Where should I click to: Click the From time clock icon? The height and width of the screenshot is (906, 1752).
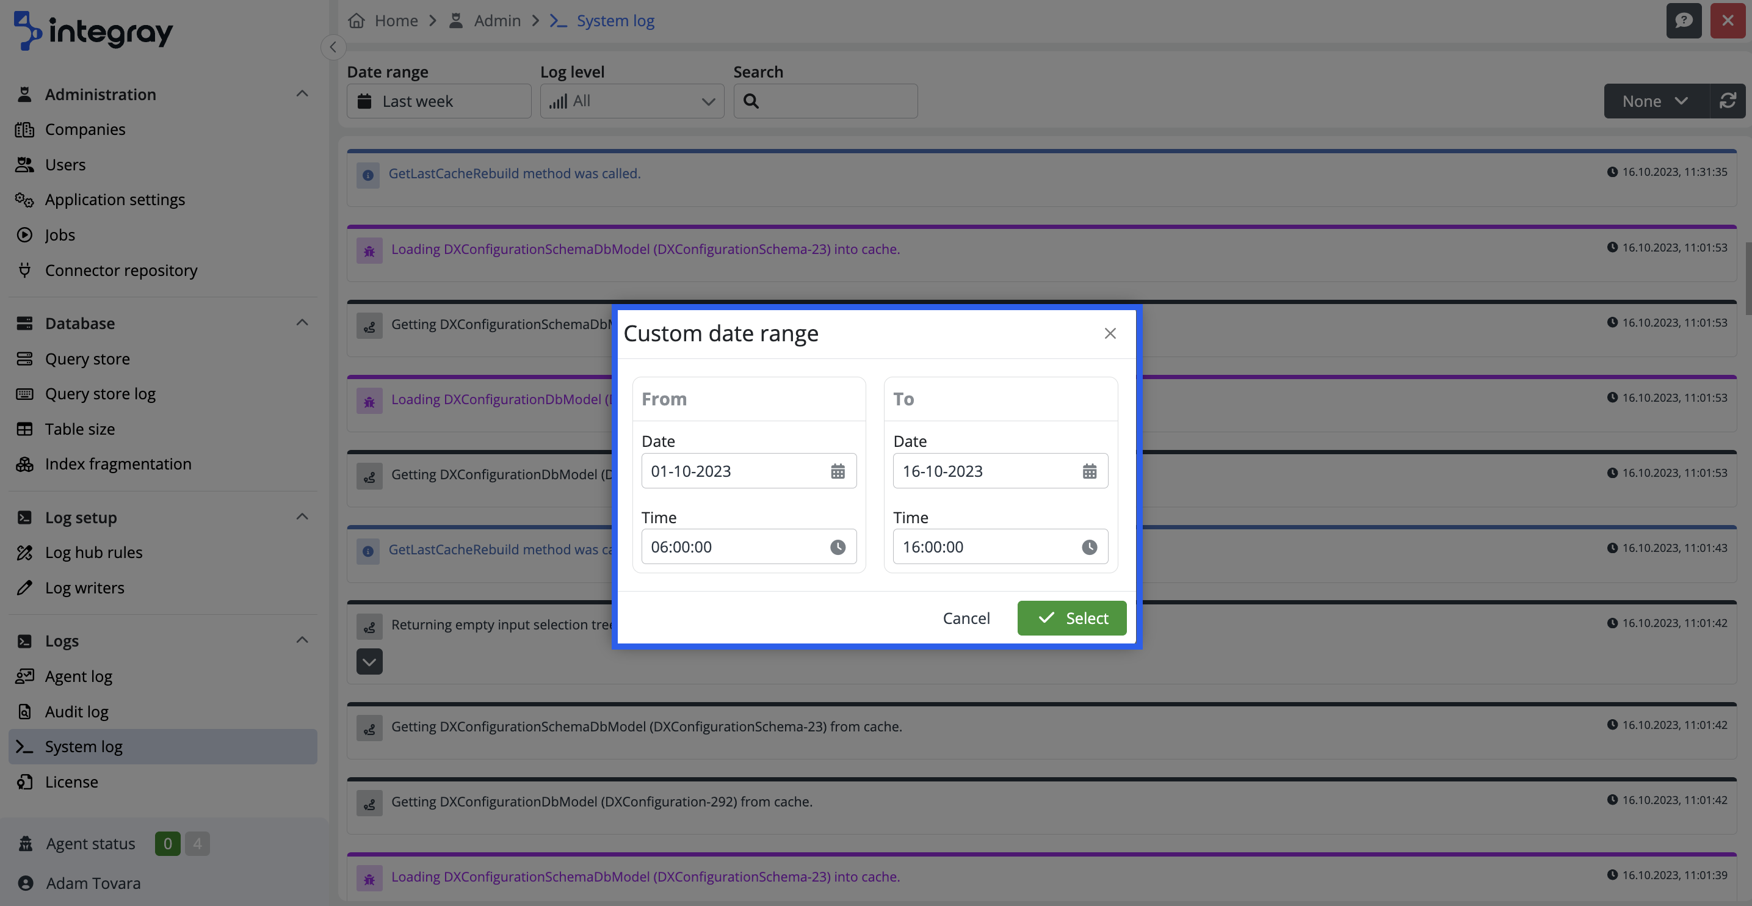pyautogui.click(x=837, y=547)
